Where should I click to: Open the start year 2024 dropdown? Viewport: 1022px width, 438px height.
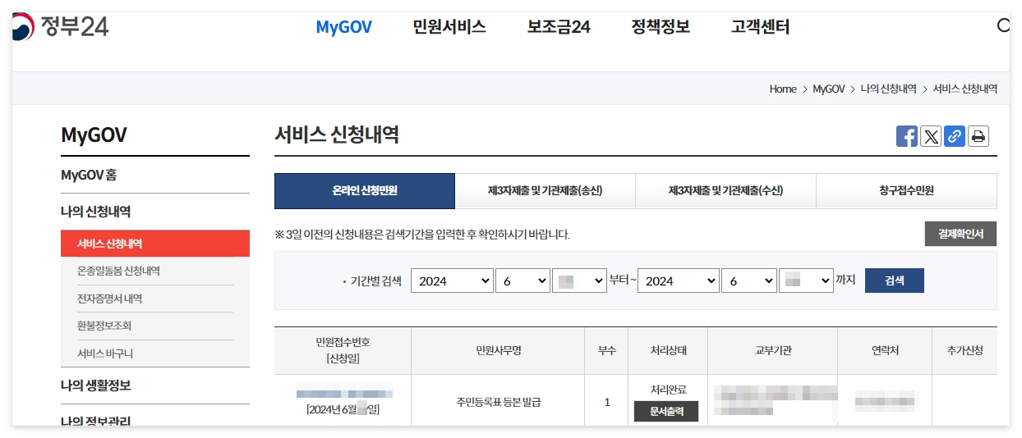(452, 281)
